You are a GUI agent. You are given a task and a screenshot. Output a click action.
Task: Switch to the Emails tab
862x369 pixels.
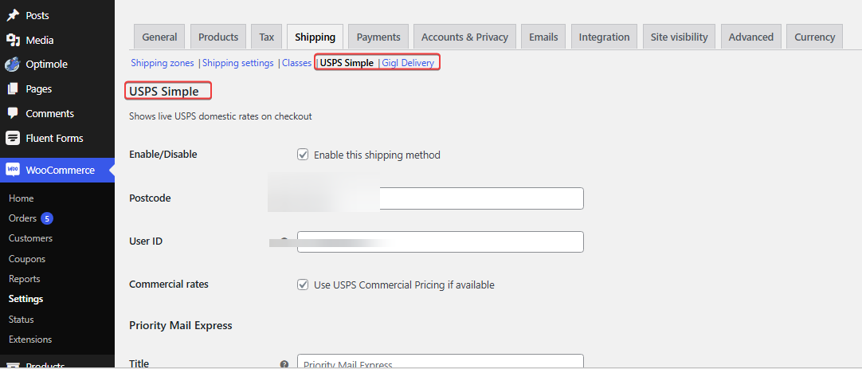pyautogui.click(x=543, y=37)
